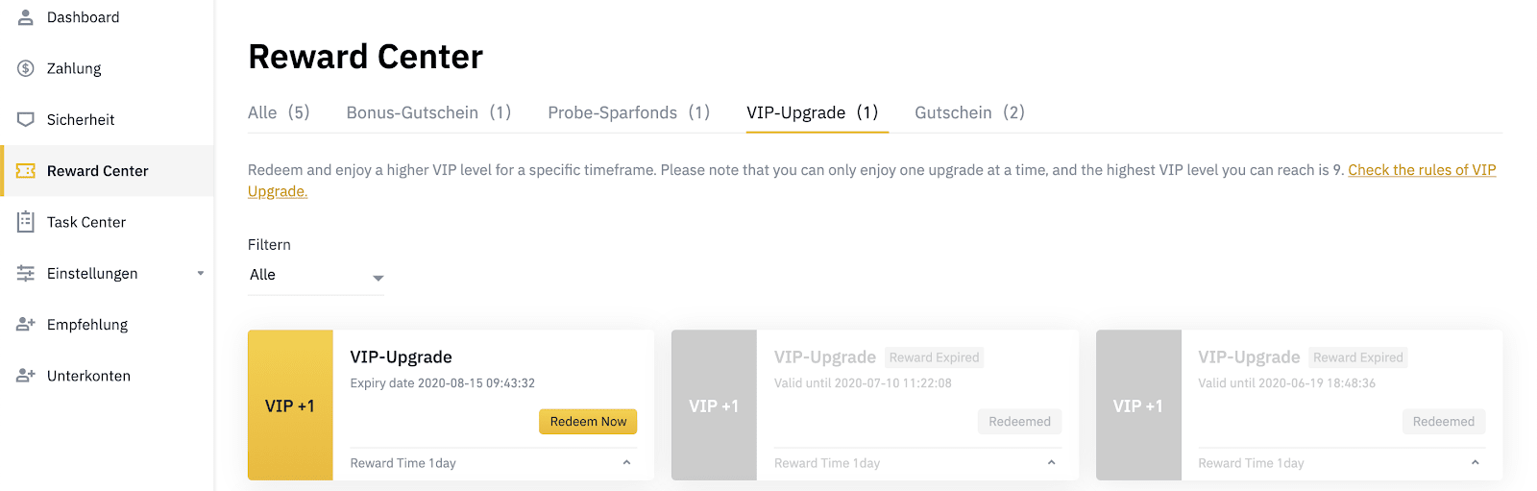This screenshot has height=491, width=1537.
Task: Click the Reward Center ticket icon
Action: [26, 171]
